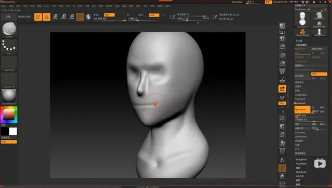Toggle the orange Local symmetry button

click(x=282, y=89)
